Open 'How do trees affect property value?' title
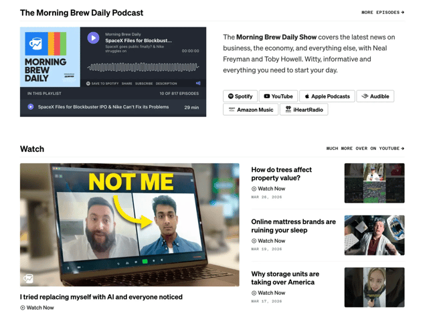Viewport: 435px width, 313px height. coord(281,174)
